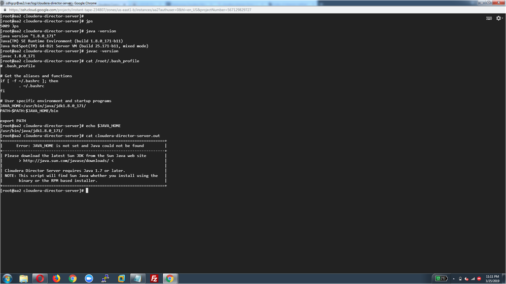Click the 'Java HotSpot(TM) 64-Bit Server VM' line

point(74,46)
